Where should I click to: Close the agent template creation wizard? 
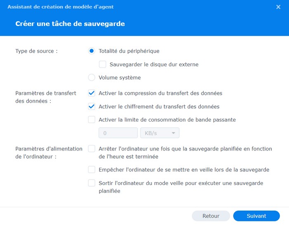(278, 7)
